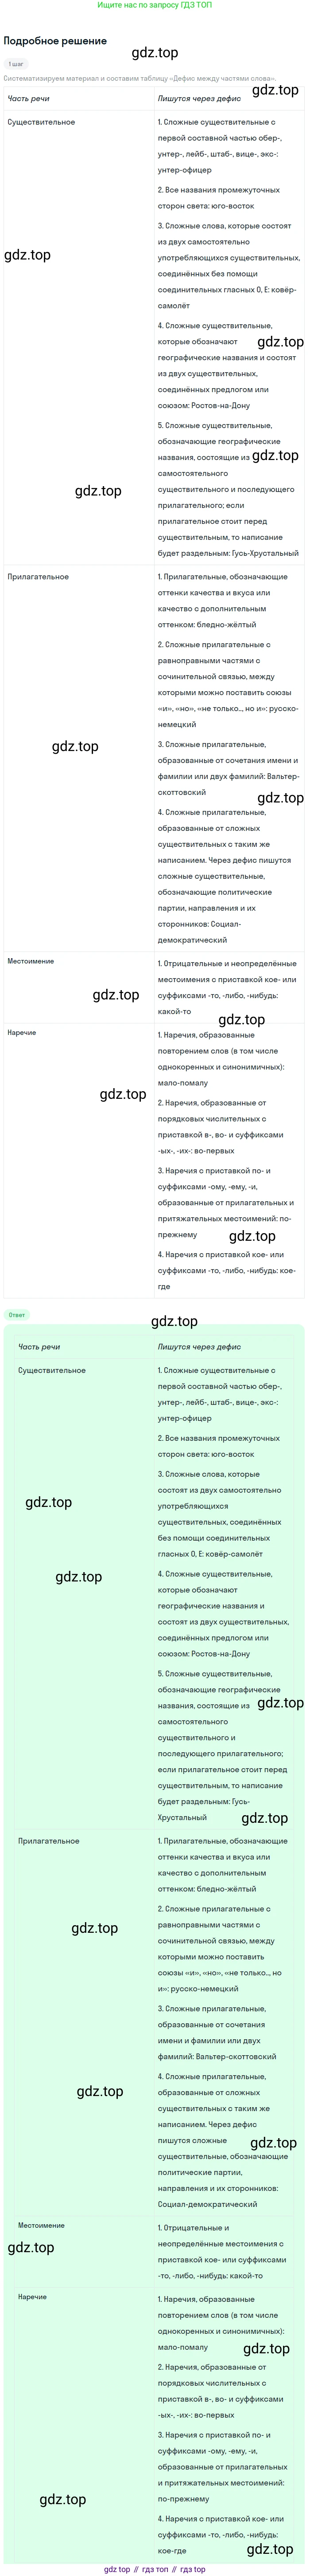This screenshot has width=310, height=2576.
Task: Click "Часть речи" header in green answer block
Action: coord(39,1347)
